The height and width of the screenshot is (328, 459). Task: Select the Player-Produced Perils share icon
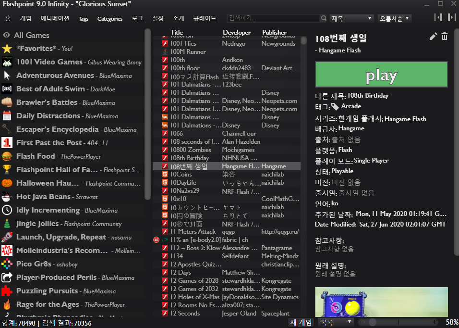(7, 278)
